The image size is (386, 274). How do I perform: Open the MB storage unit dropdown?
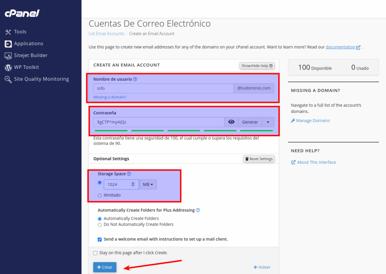[x=148, y=185]
